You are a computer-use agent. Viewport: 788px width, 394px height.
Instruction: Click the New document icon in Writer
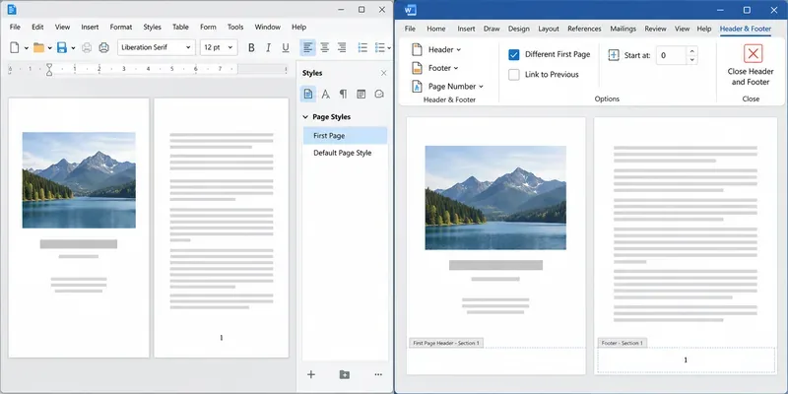click(x=15, y=47)
